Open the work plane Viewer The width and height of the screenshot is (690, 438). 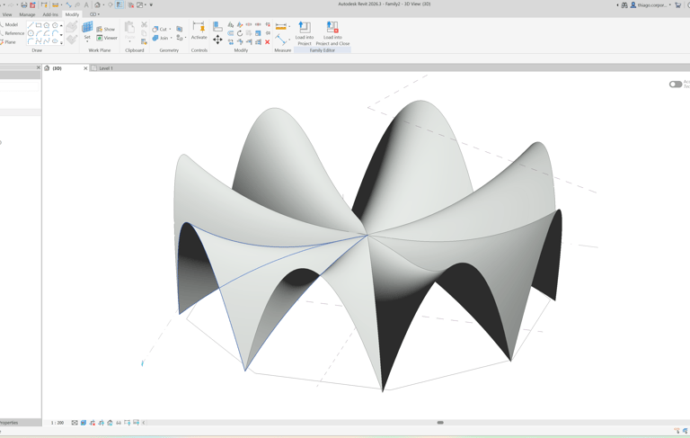pyautogui.click(x=107, y=38)
